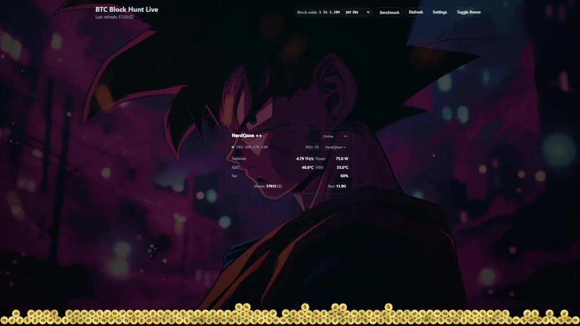Screen dimensions: 580x326
Task: Click the Fan label
Action: point(234,176)
